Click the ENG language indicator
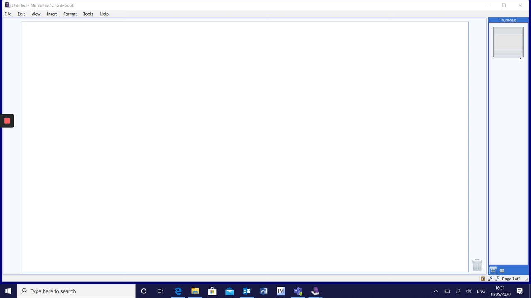 [x=481, y=291]
